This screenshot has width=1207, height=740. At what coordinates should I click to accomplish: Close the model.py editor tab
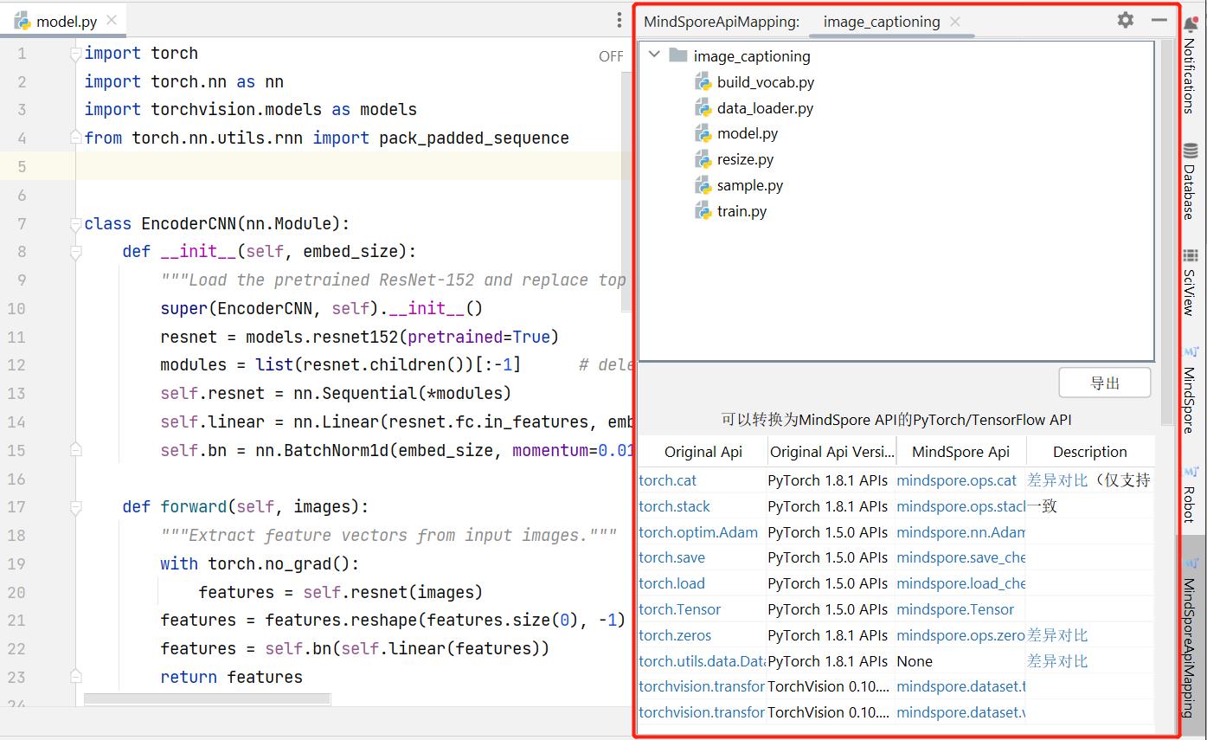111,21
